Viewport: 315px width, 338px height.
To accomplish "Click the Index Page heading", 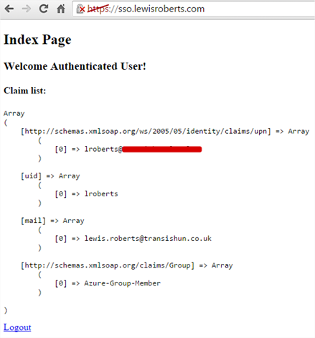I will (x=37, y=40).
